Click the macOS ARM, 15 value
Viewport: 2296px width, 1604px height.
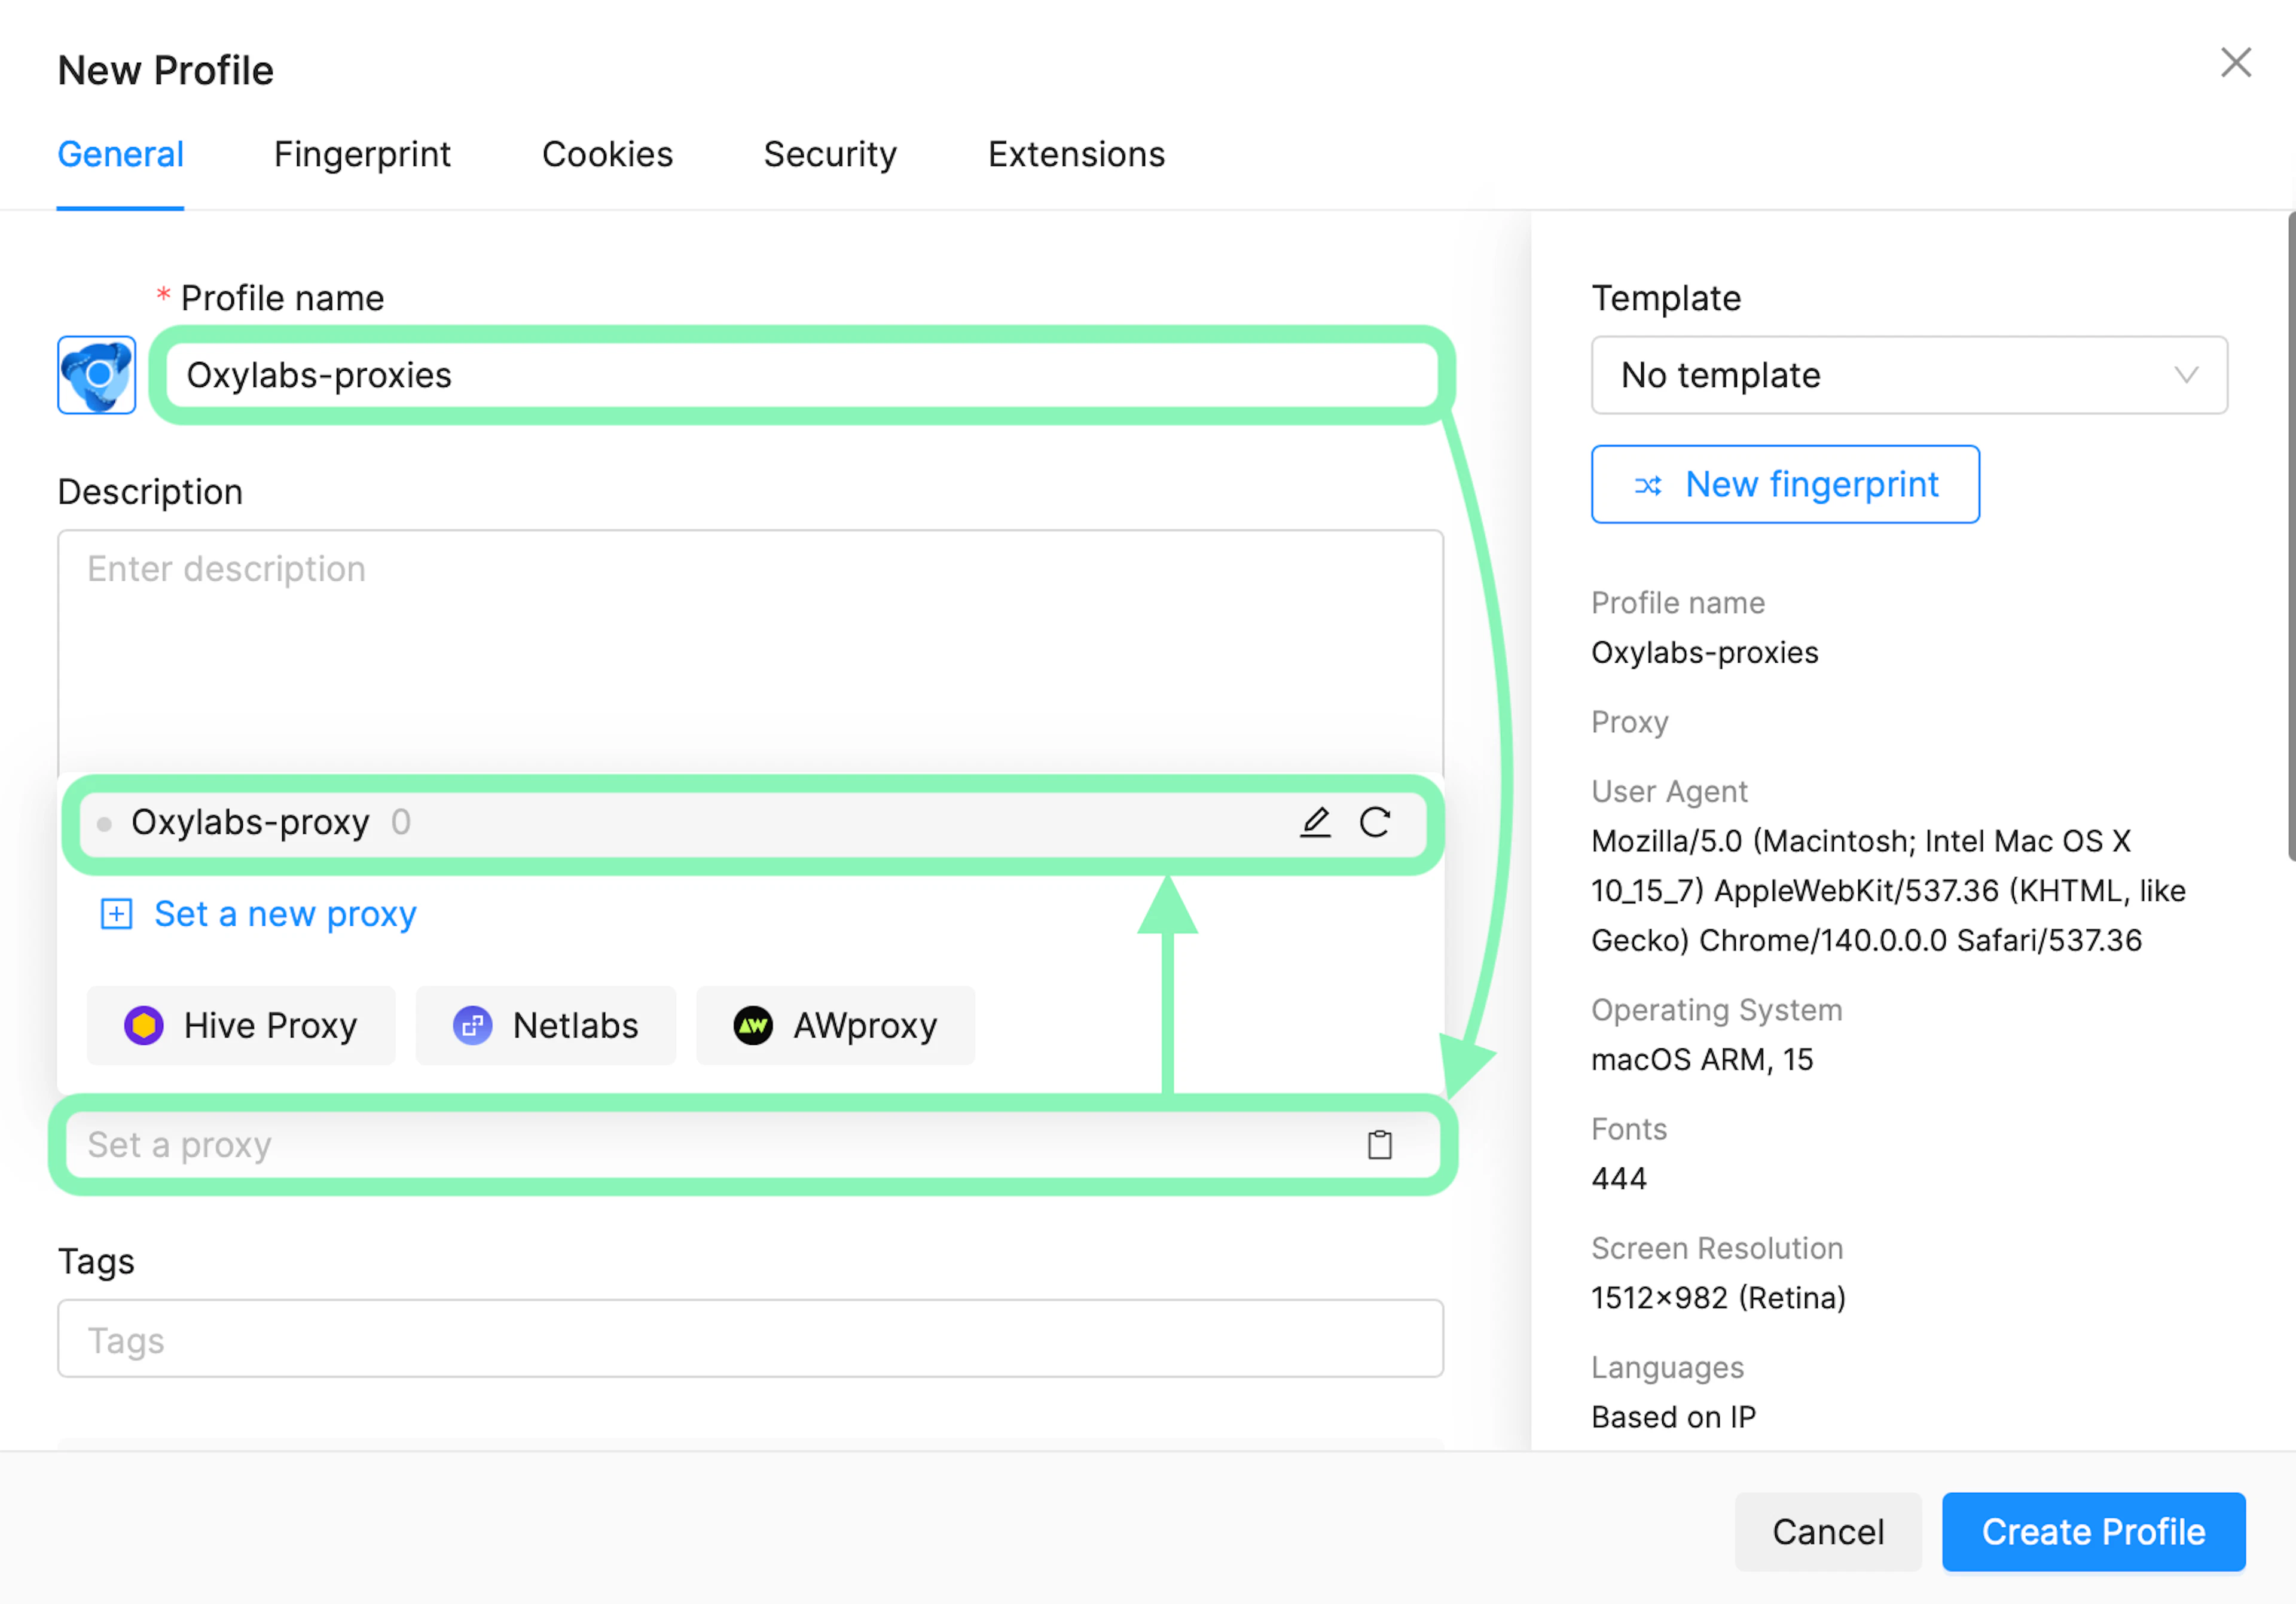1702,1059
